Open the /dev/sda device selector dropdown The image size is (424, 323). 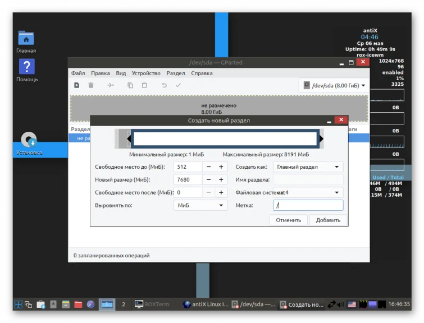coord(334,86)
